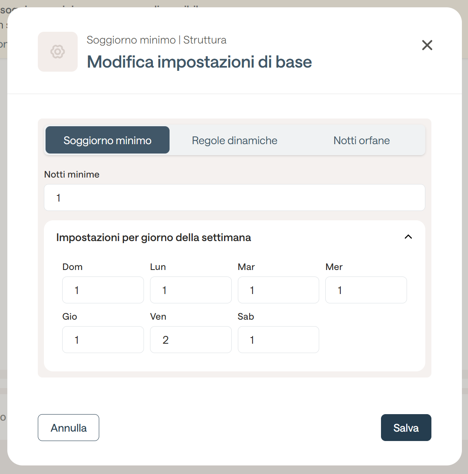
Task: Collapse the weekday settings chevron
Action: (408, 237)
